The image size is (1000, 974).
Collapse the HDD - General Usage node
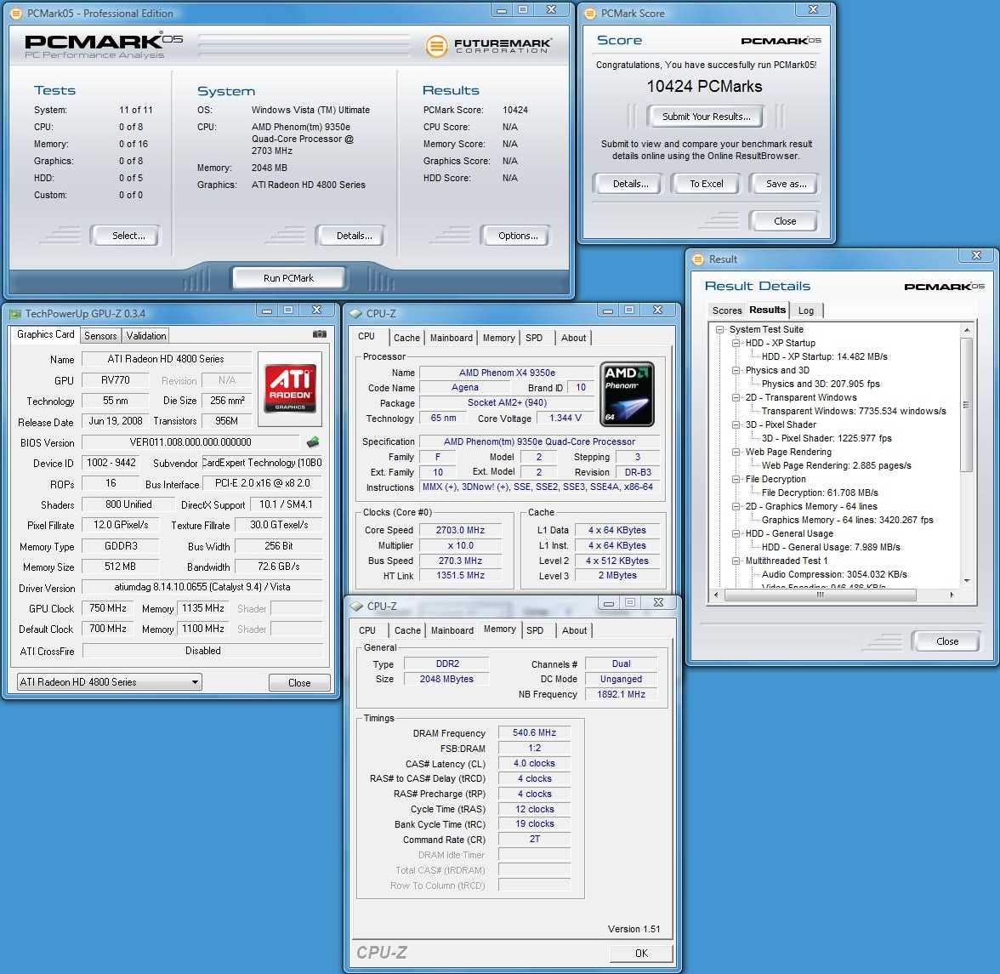[736, 533]
